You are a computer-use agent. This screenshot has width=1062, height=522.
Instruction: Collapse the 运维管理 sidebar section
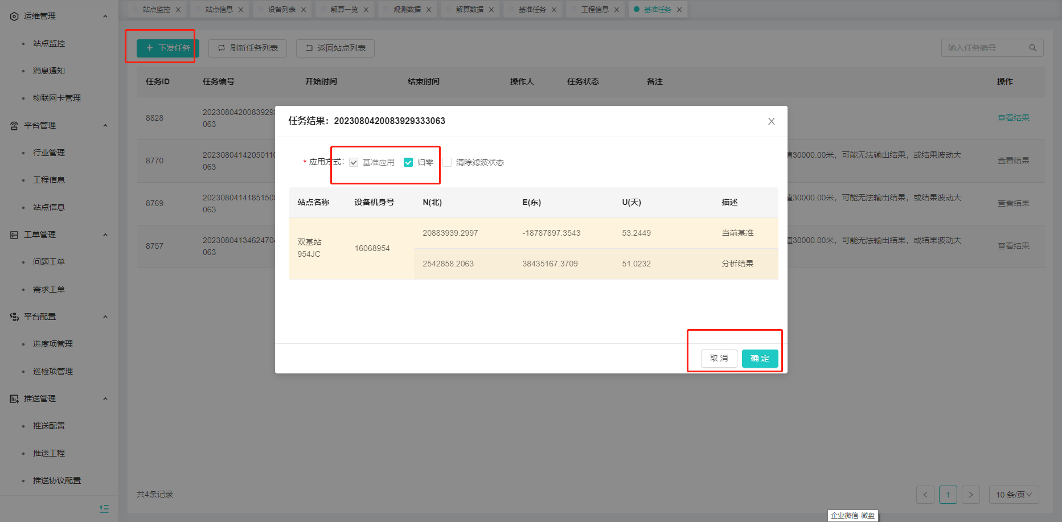coord(105,16)
